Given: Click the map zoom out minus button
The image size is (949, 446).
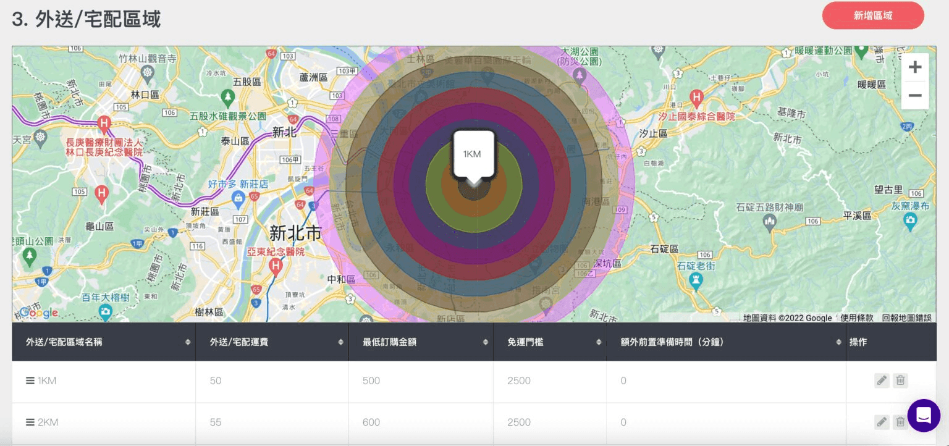Looking at the screenshot, I should 915,96.
